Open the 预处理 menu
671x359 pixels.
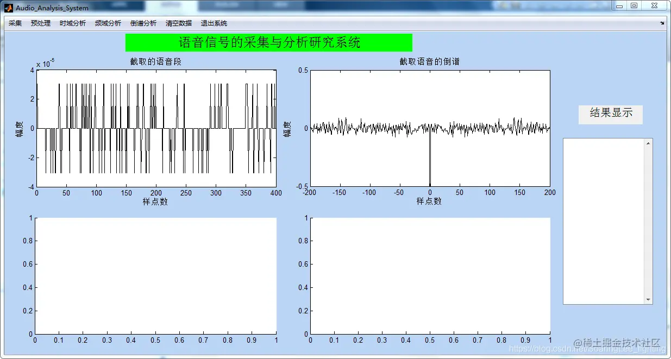tap(41, 23)
